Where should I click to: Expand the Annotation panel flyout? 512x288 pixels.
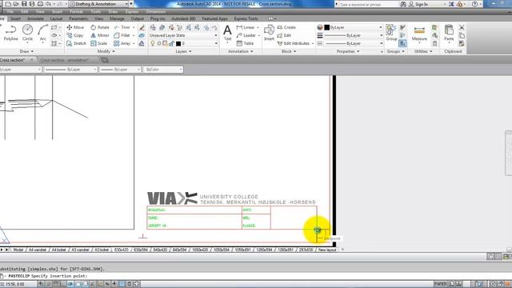(x=241, y=51)
